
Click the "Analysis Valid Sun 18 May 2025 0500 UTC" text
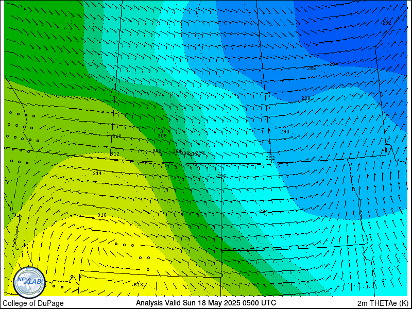pyautogui.click(x=205, y=303)
